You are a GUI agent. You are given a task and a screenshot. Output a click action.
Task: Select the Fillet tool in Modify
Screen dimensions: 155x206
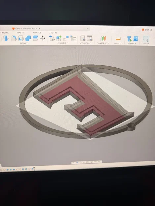pos(13,38)
